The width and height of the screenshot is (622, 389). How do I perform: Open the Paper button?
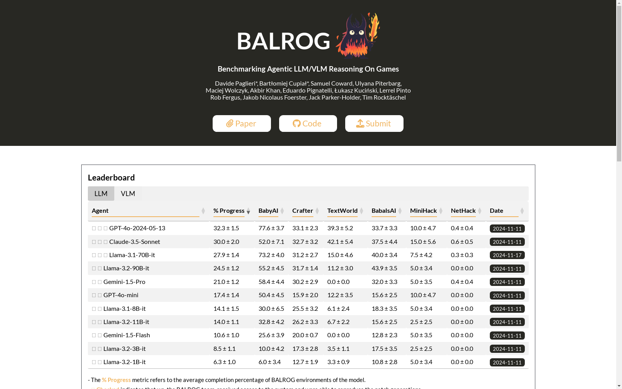[x=242, y=123]
